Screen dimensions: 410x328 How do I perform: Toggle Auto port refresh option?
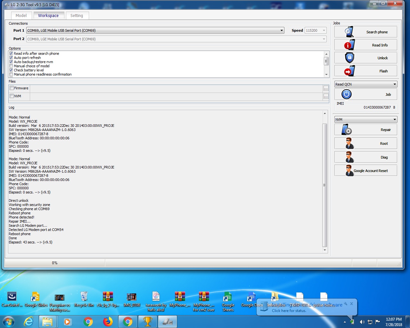(x=11, y=58)
